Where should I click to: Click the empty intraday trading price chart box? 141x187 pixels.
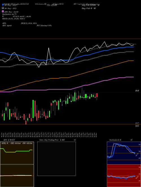point(56,159)
